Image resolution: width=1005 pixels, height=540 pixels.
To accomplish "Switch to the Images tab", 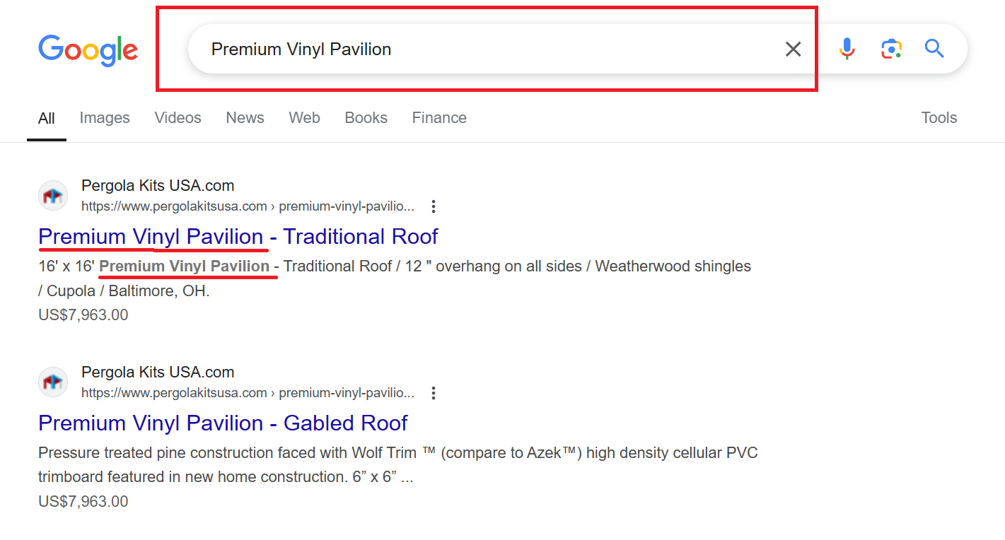I will 105,118.
